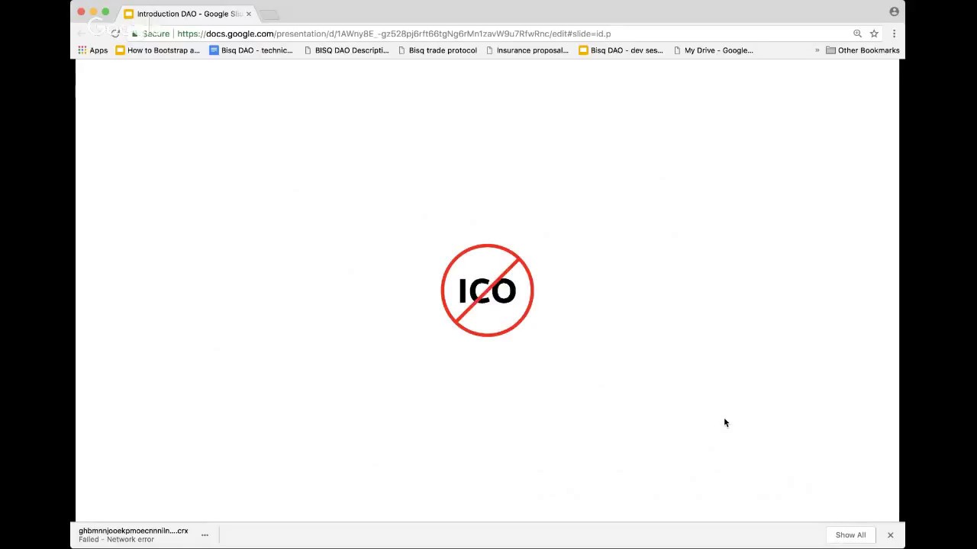Open the Bisq DAO - dev ses... bookmark
This screenshot has width=977, height=549.
[621, 50]
